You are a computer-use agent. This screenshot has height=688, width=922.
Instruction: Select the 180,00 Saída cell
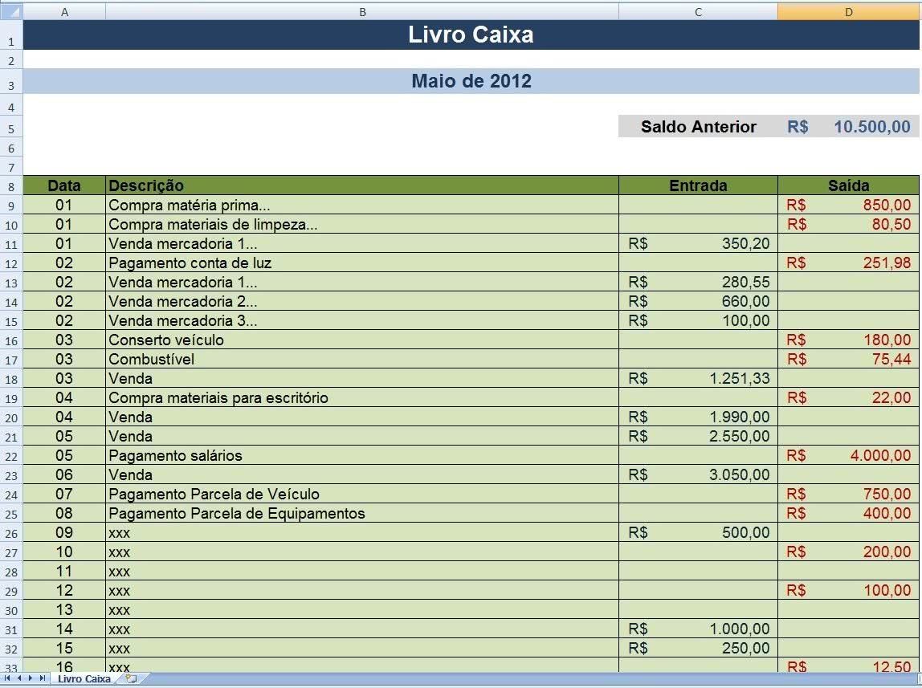pyautogui.click(x=848, y=340)
